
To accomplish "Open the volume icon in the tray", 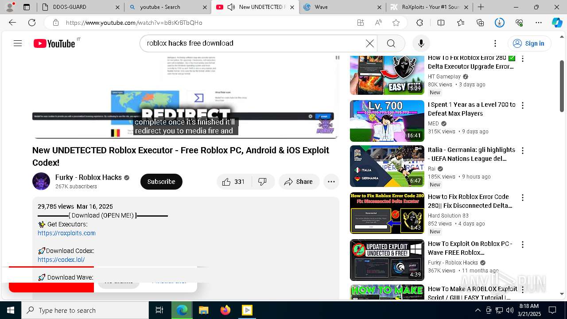I will click(x=510, y=310).
